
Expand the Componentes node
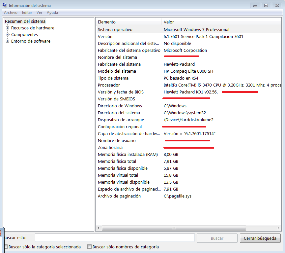[7, 34]
